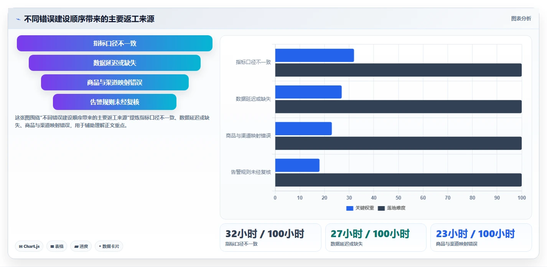Viewport: 547px width, 267px height.
Task: Click the description paragraph below the funnel
Action: (112, 121)
